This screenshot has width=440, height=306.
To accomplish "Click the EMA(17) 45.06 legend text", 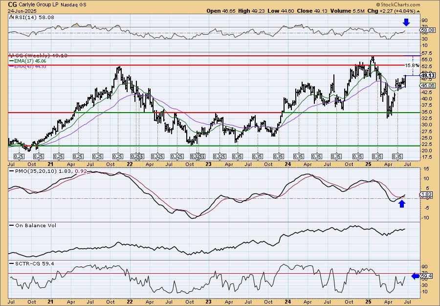I will [x=30, y=61].
